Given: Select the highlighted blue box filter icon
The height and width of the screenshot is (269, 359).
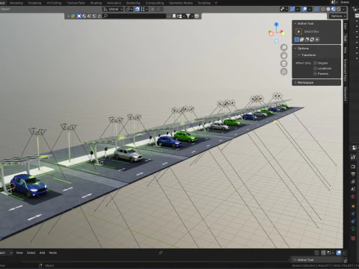Looking at the screenshot, I should (x=79, y=16).
